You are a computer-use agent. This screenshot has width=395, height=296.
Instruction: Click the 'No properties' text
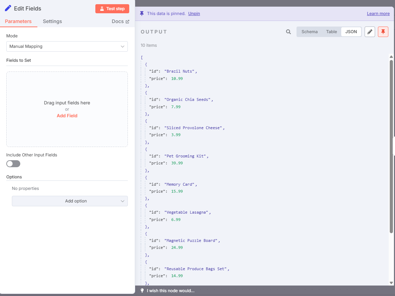click(x=25, y=188)
